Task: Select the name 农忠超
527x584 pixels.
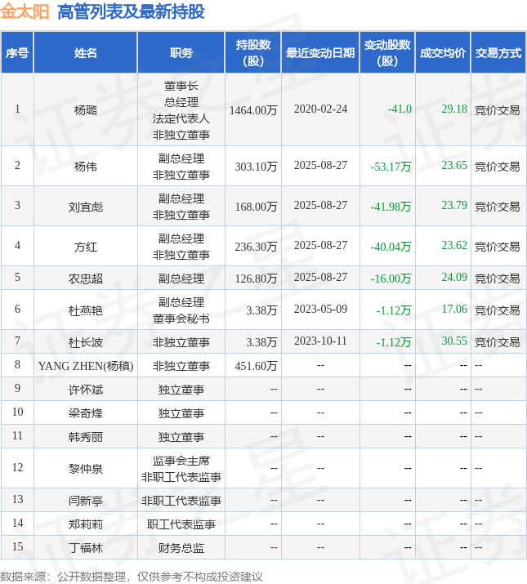Action: (x=85, y=279)
